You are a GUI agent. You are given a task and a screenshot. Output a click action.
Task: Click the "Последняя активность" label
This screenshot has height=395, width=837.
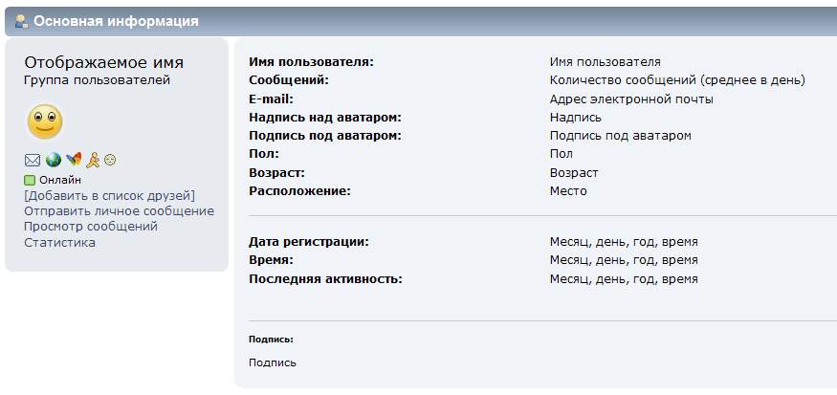tap(325, 279)
